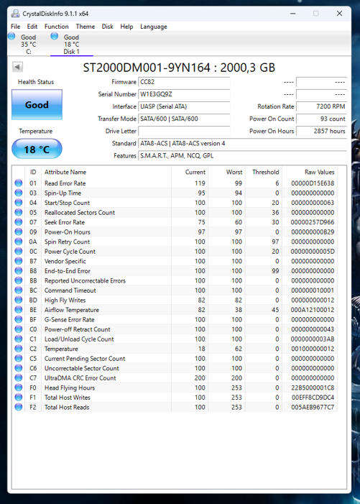This screenshot has height=504, width=360.
Task: Click the Current column header
Action: (195, 172)
